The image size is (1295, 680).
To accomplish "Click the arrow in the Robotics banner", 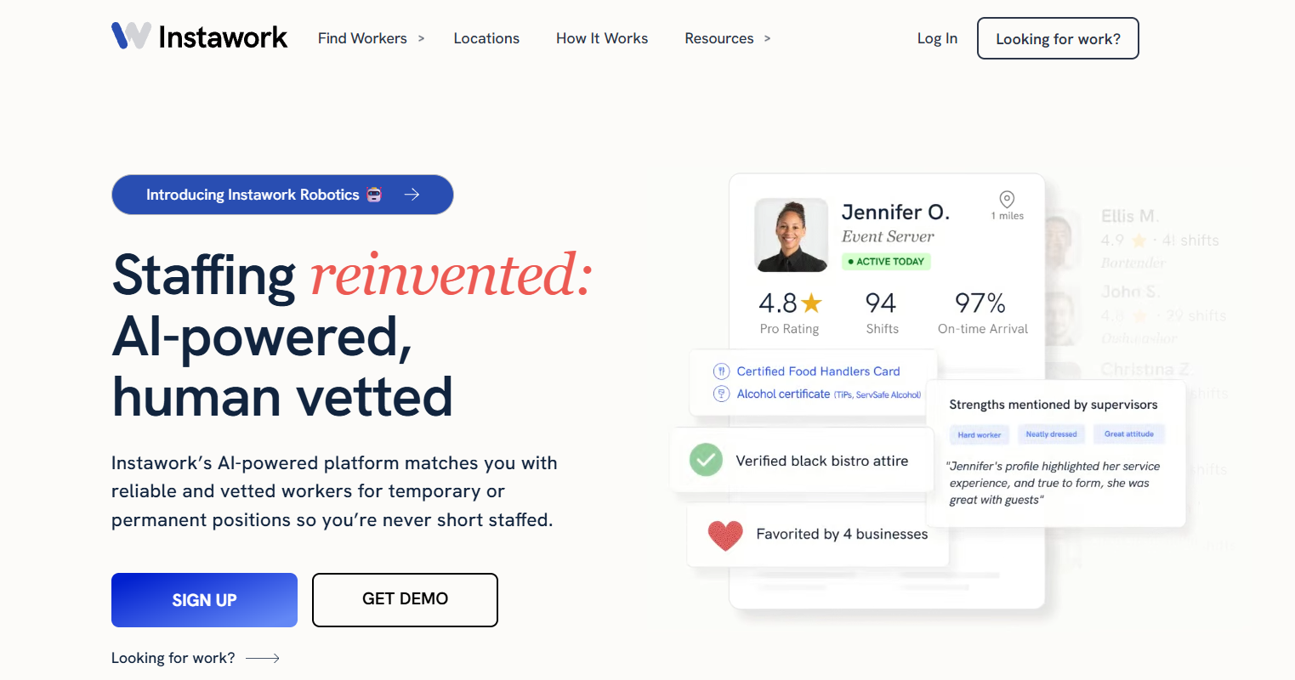I will tap(412, 195).
